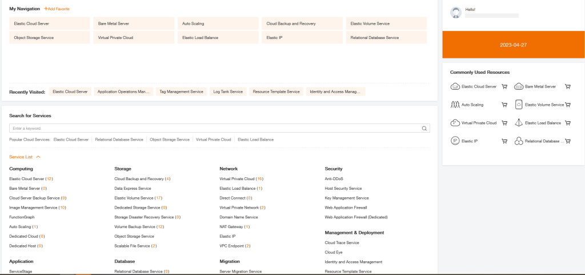Open Elastic Volume Service favorite tile
585x275 pixels.
[387, 23]
